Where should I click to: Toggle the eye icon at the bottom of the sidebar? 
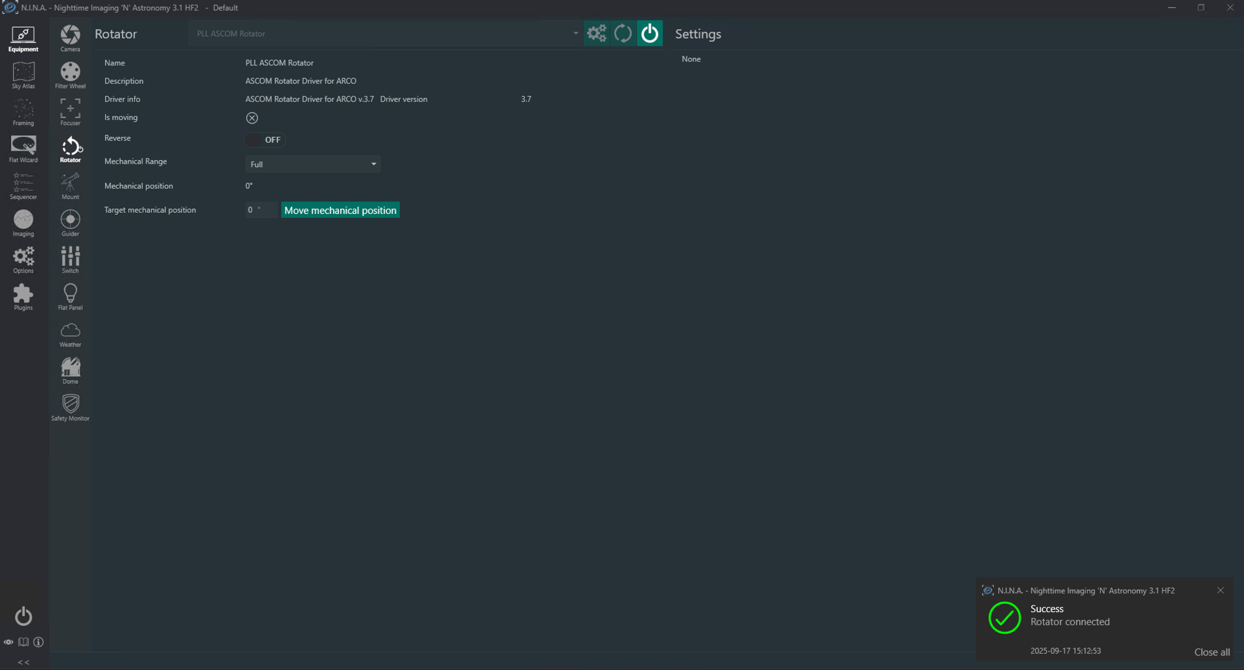coord(9,642)
